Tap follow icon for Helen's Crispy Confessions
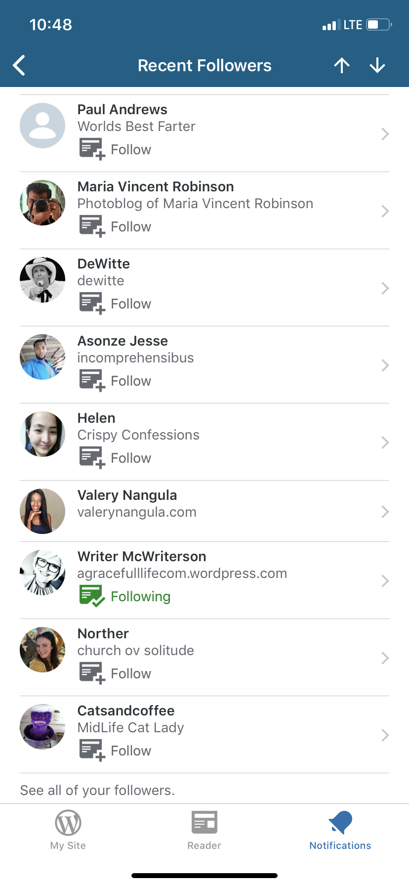Screen dimensions: 409x886 tap(92, 457)
